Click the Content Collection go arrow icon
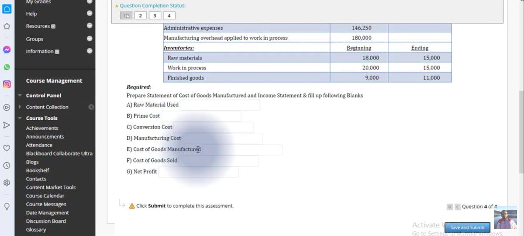Screen dimensions: 524x236 click(x=91, y=107)
